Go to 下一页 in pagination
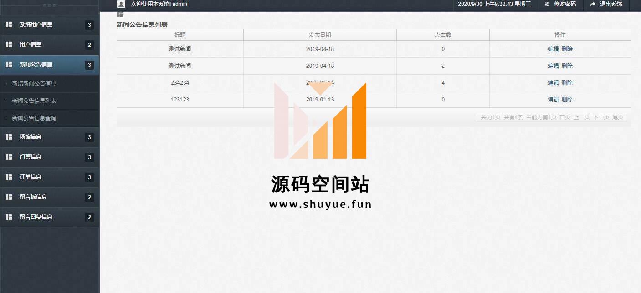 601,117
